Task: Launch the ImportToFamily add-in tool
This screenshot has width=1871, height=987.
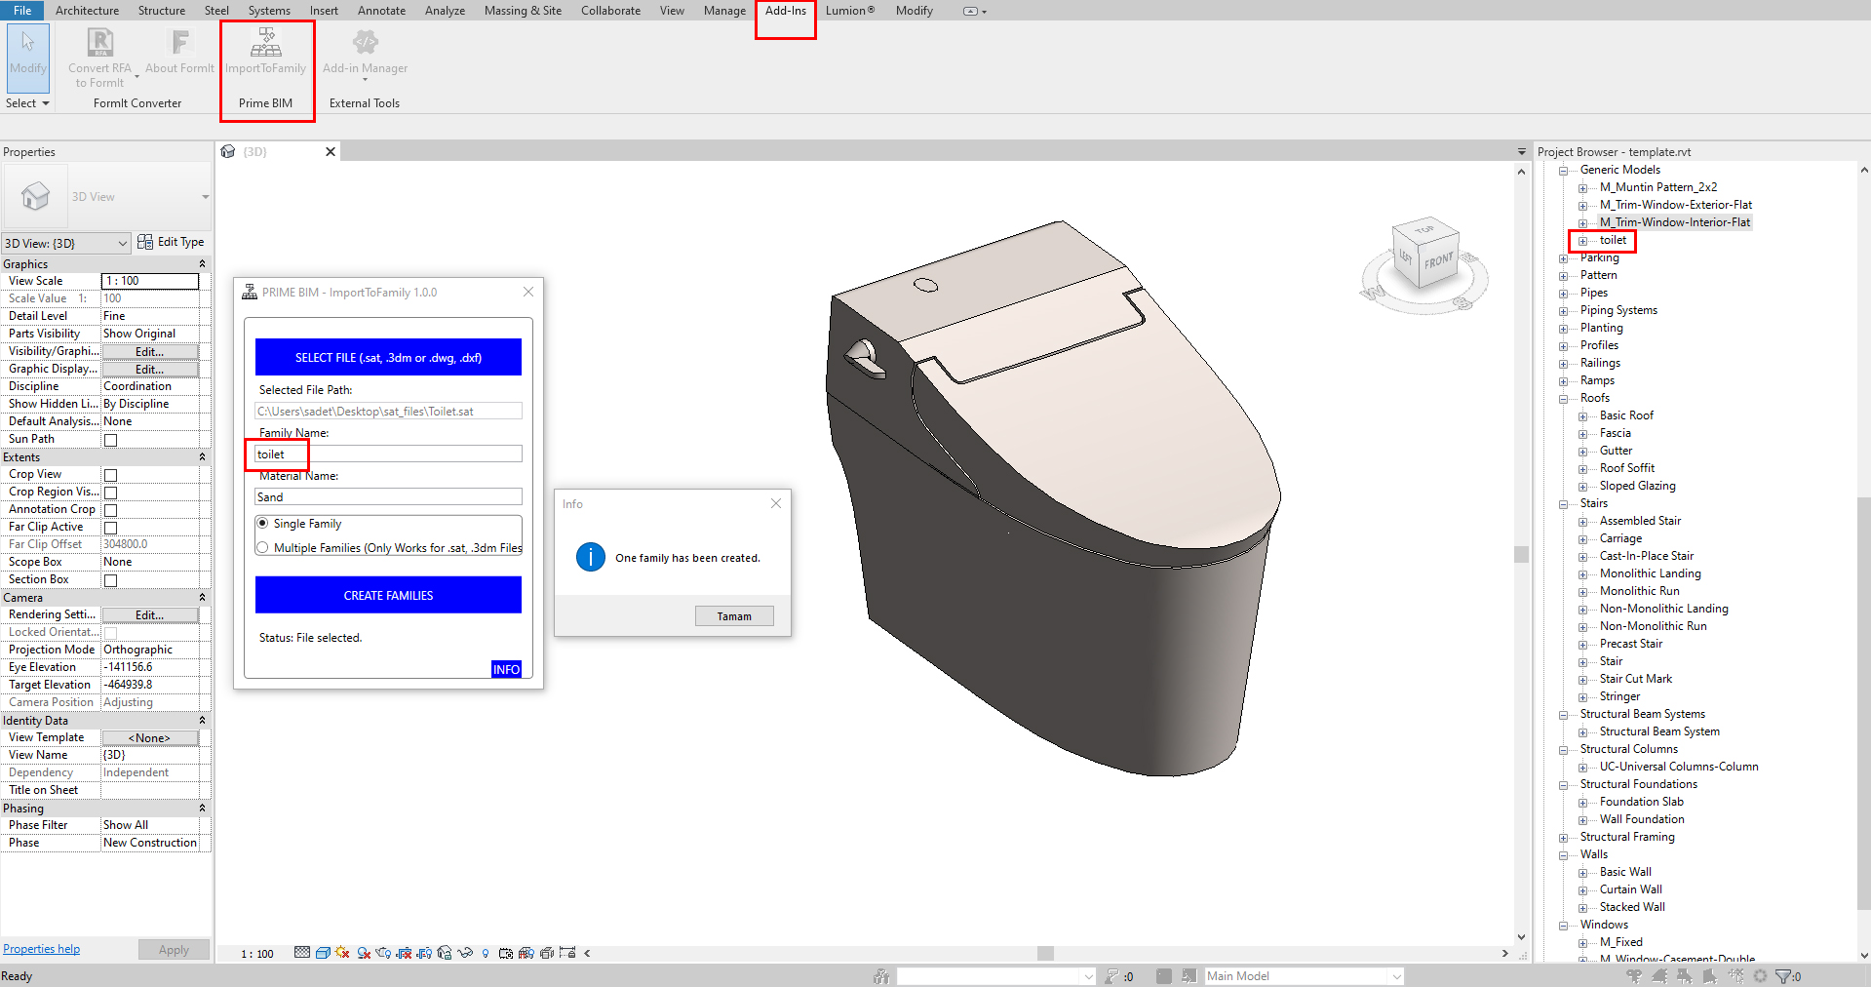Action: tap(265, 54)
